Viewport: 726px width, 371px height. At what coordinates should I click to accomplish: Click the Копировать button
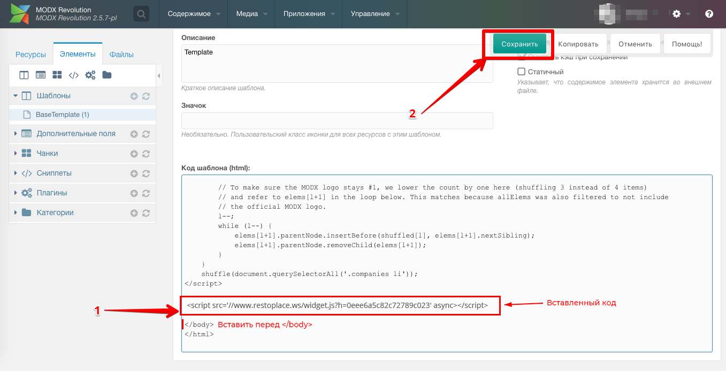tap(579, 43)
